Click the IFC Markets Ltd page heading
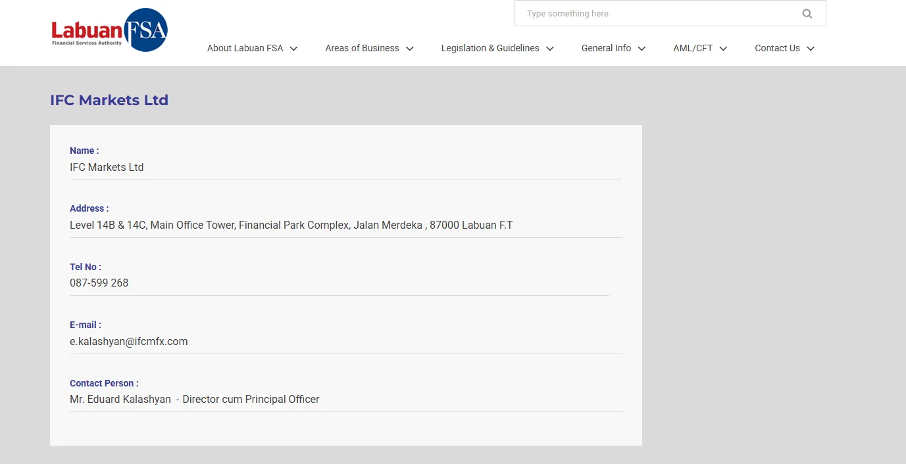Image resolution: width=906 pixels, height=464 pixels. pyautogui.click(x=109, y=101)
